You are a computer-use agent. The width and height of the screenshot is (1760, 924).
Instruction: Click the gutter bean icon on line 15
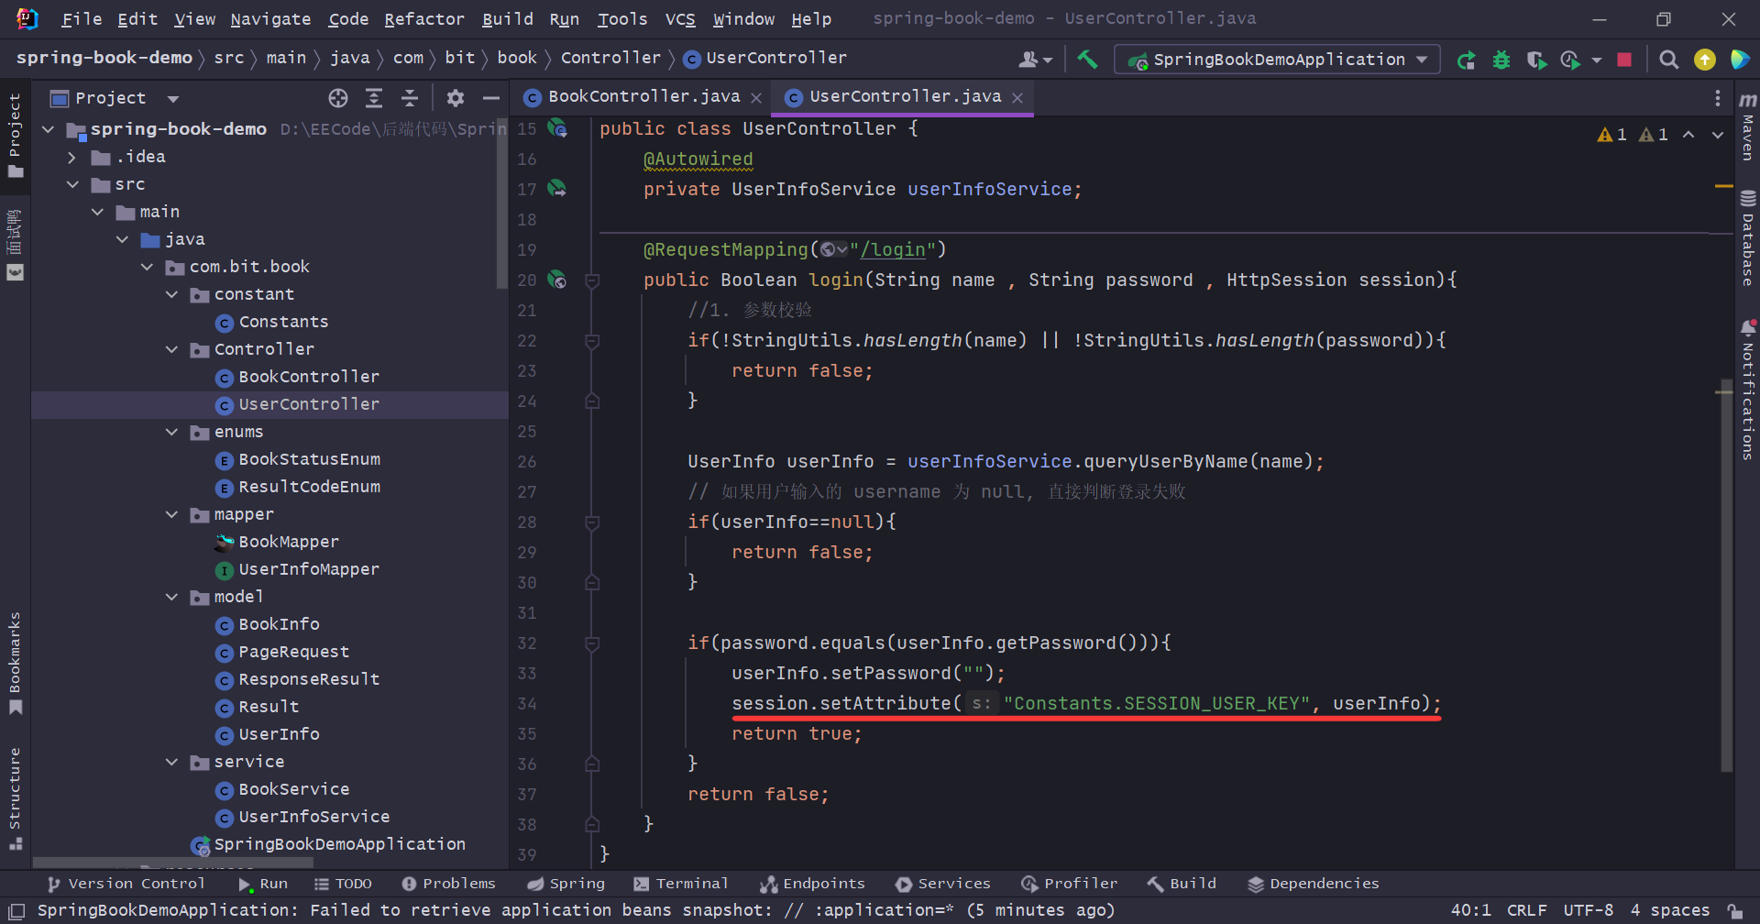click(x=557, y=128)
